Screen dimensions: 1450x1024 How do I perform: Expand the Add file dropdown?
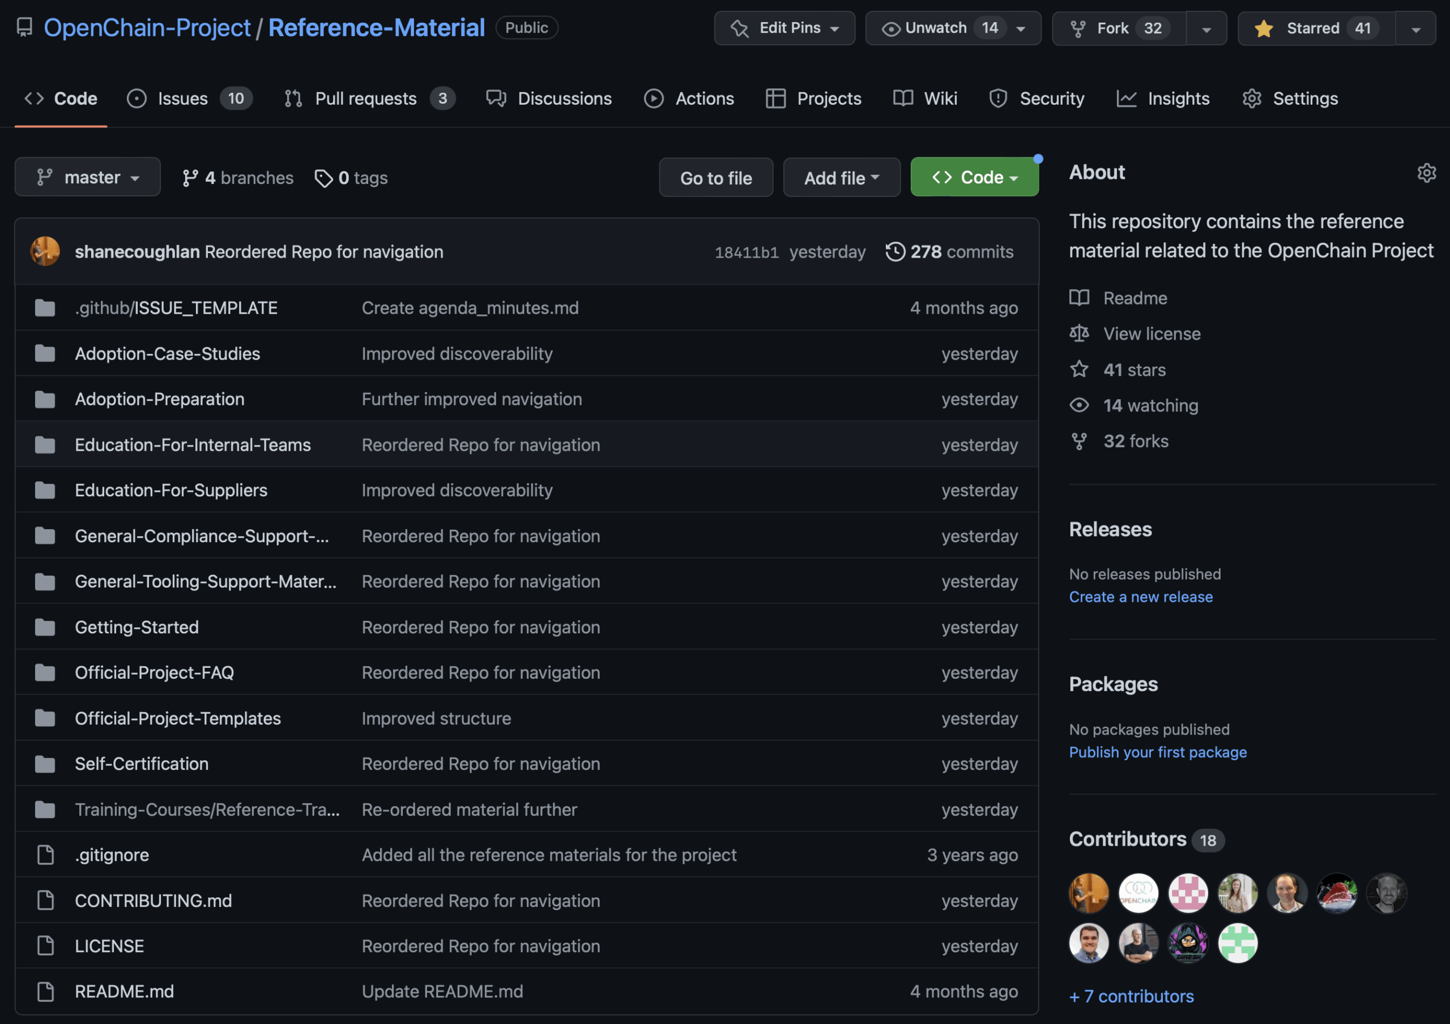[x=841, y=178]
